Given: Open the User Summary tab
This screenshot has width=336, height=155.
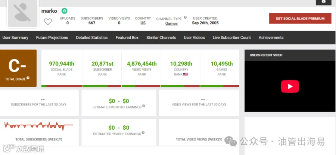Looking at the screenshot, I should [x=15, y=38].
